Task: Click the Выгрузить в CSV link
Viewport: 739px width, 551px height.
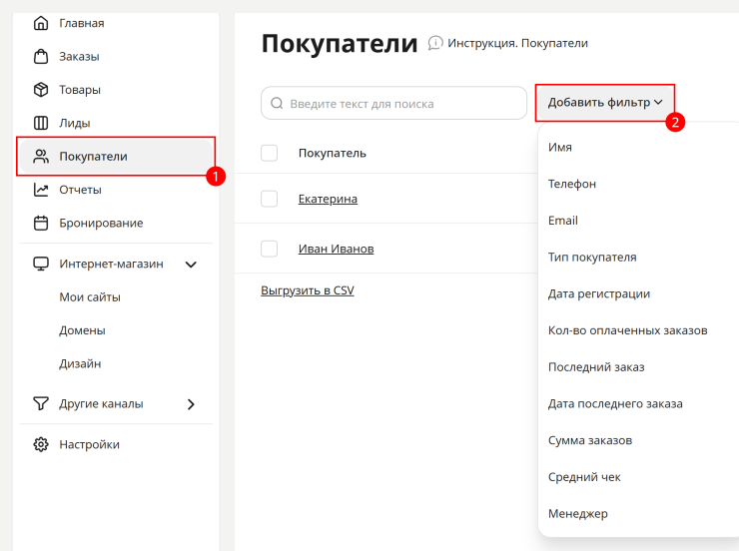Action: pos(308,290)
